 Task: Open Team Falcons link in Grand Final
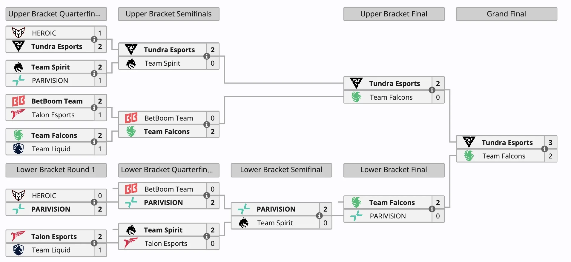[504, 156]
